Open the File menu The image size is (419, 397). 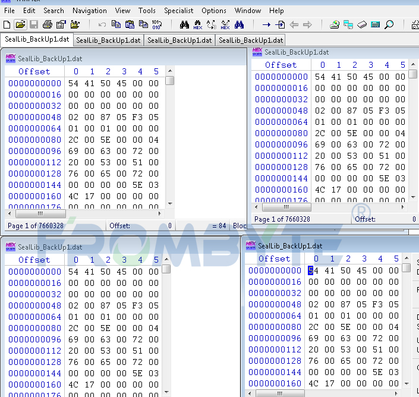point(10,11)
